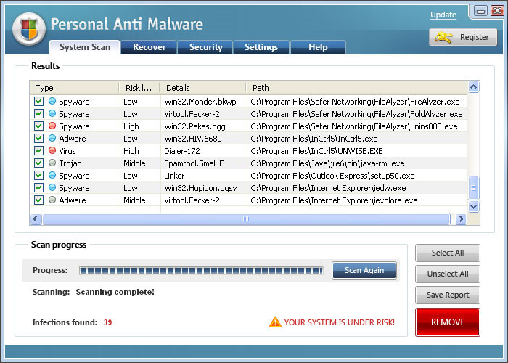Minimize the Personal Anti Malware window
The height and width of the screenshot is (363, 508).
(480, 11)
